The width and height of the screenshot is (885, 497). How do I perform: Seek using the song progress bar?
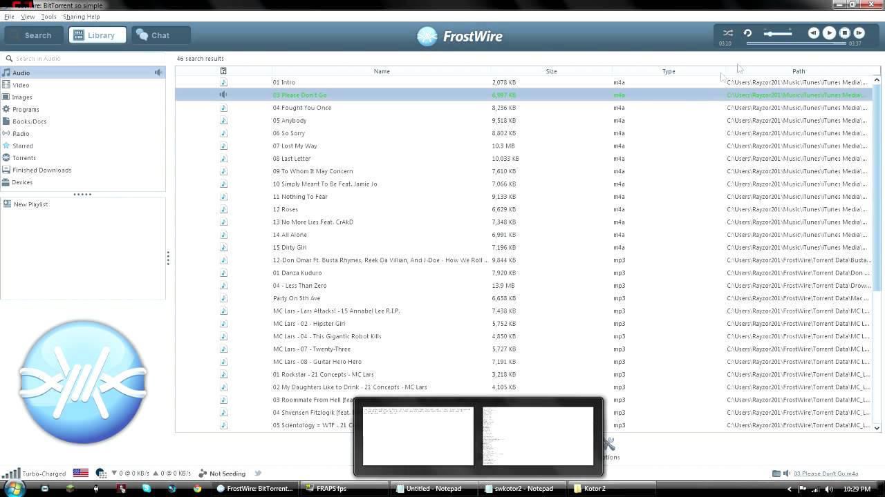click(x=796, y=43)
